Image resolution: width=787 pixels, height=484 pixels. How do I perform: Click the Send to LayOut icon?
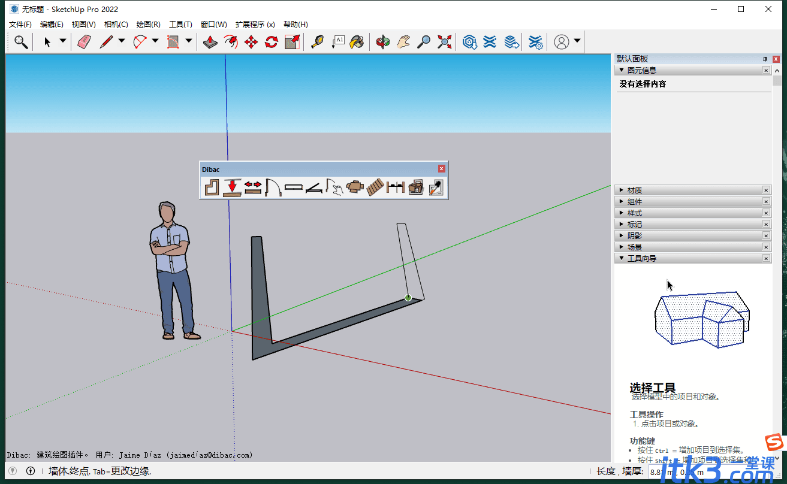pyautogui.click(x=511, y=42)
